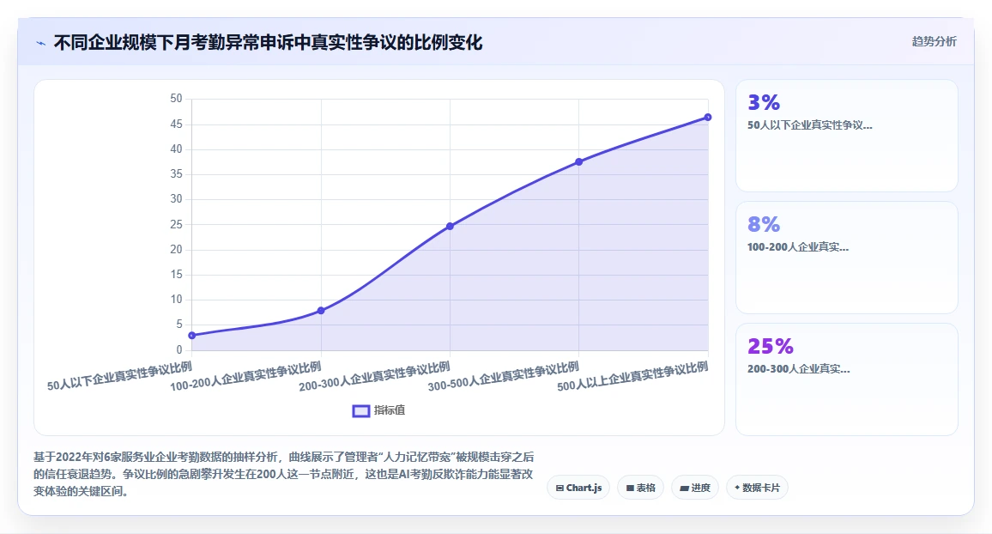Click the 500人以上企业真实性争议比例 axis label
The height and width of the screenshot is (534, 992).
click(632, 376)
